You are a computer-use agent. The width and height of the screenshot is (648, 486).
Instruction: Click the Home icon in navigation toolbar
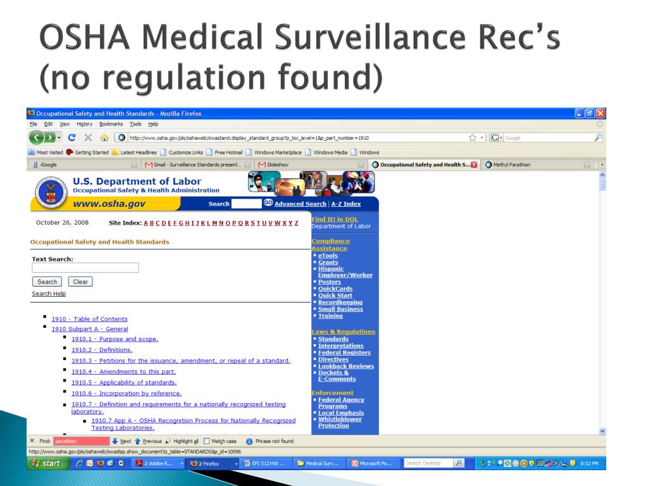coord(104,137)
